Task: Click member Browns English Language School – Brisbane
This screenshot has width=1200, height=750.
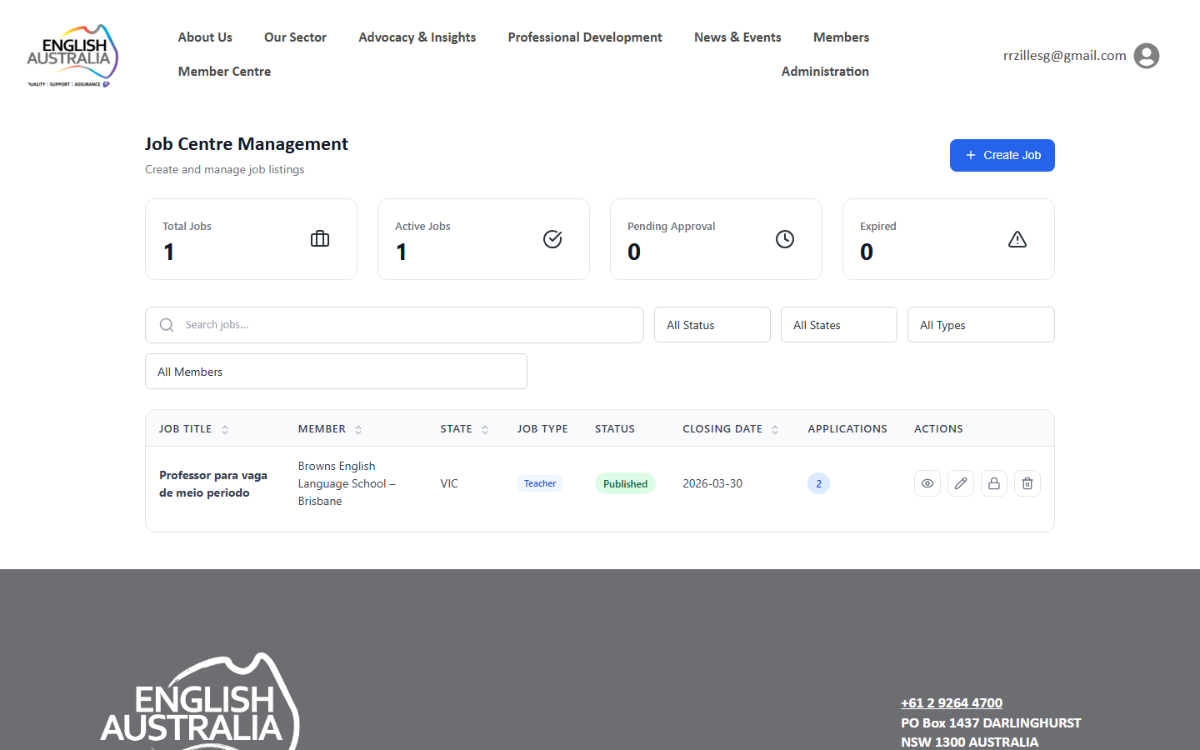Action: click(347, 483)
